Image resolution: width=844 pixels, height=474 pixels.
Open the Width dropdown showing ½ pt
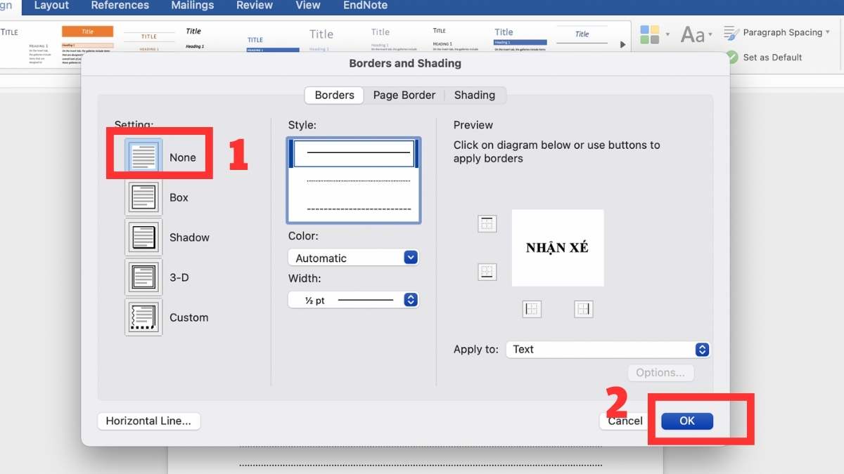point(353,300)
